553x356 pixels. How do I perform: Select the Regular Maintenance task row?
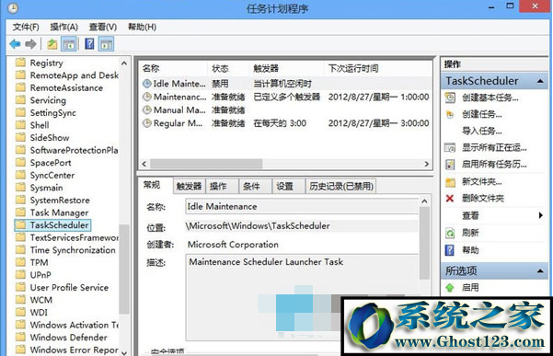coord(285,123)
